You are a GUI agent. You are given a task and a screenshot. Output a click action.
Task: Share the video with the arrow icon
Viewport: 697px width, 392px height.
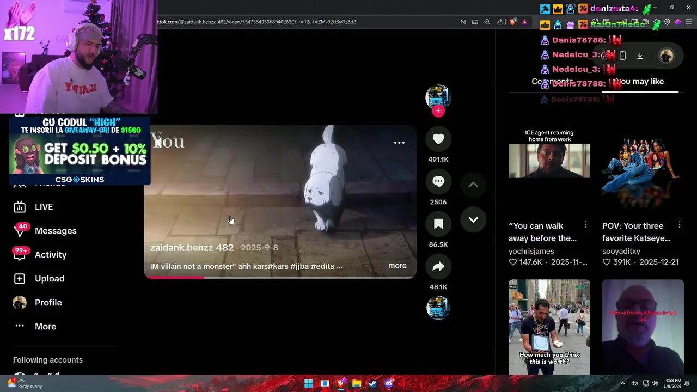coord(438,267)
